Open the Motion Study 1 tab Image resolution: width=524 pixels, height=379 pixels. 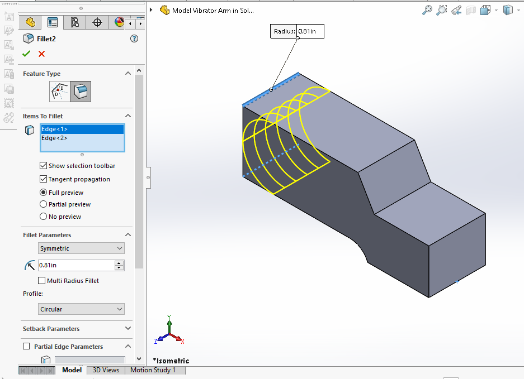coord(153,370)
